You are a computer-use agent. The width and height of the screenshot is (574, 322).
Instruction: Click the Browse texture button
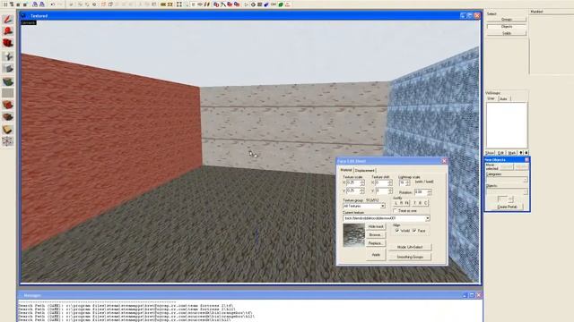click(x=376, y=234)
